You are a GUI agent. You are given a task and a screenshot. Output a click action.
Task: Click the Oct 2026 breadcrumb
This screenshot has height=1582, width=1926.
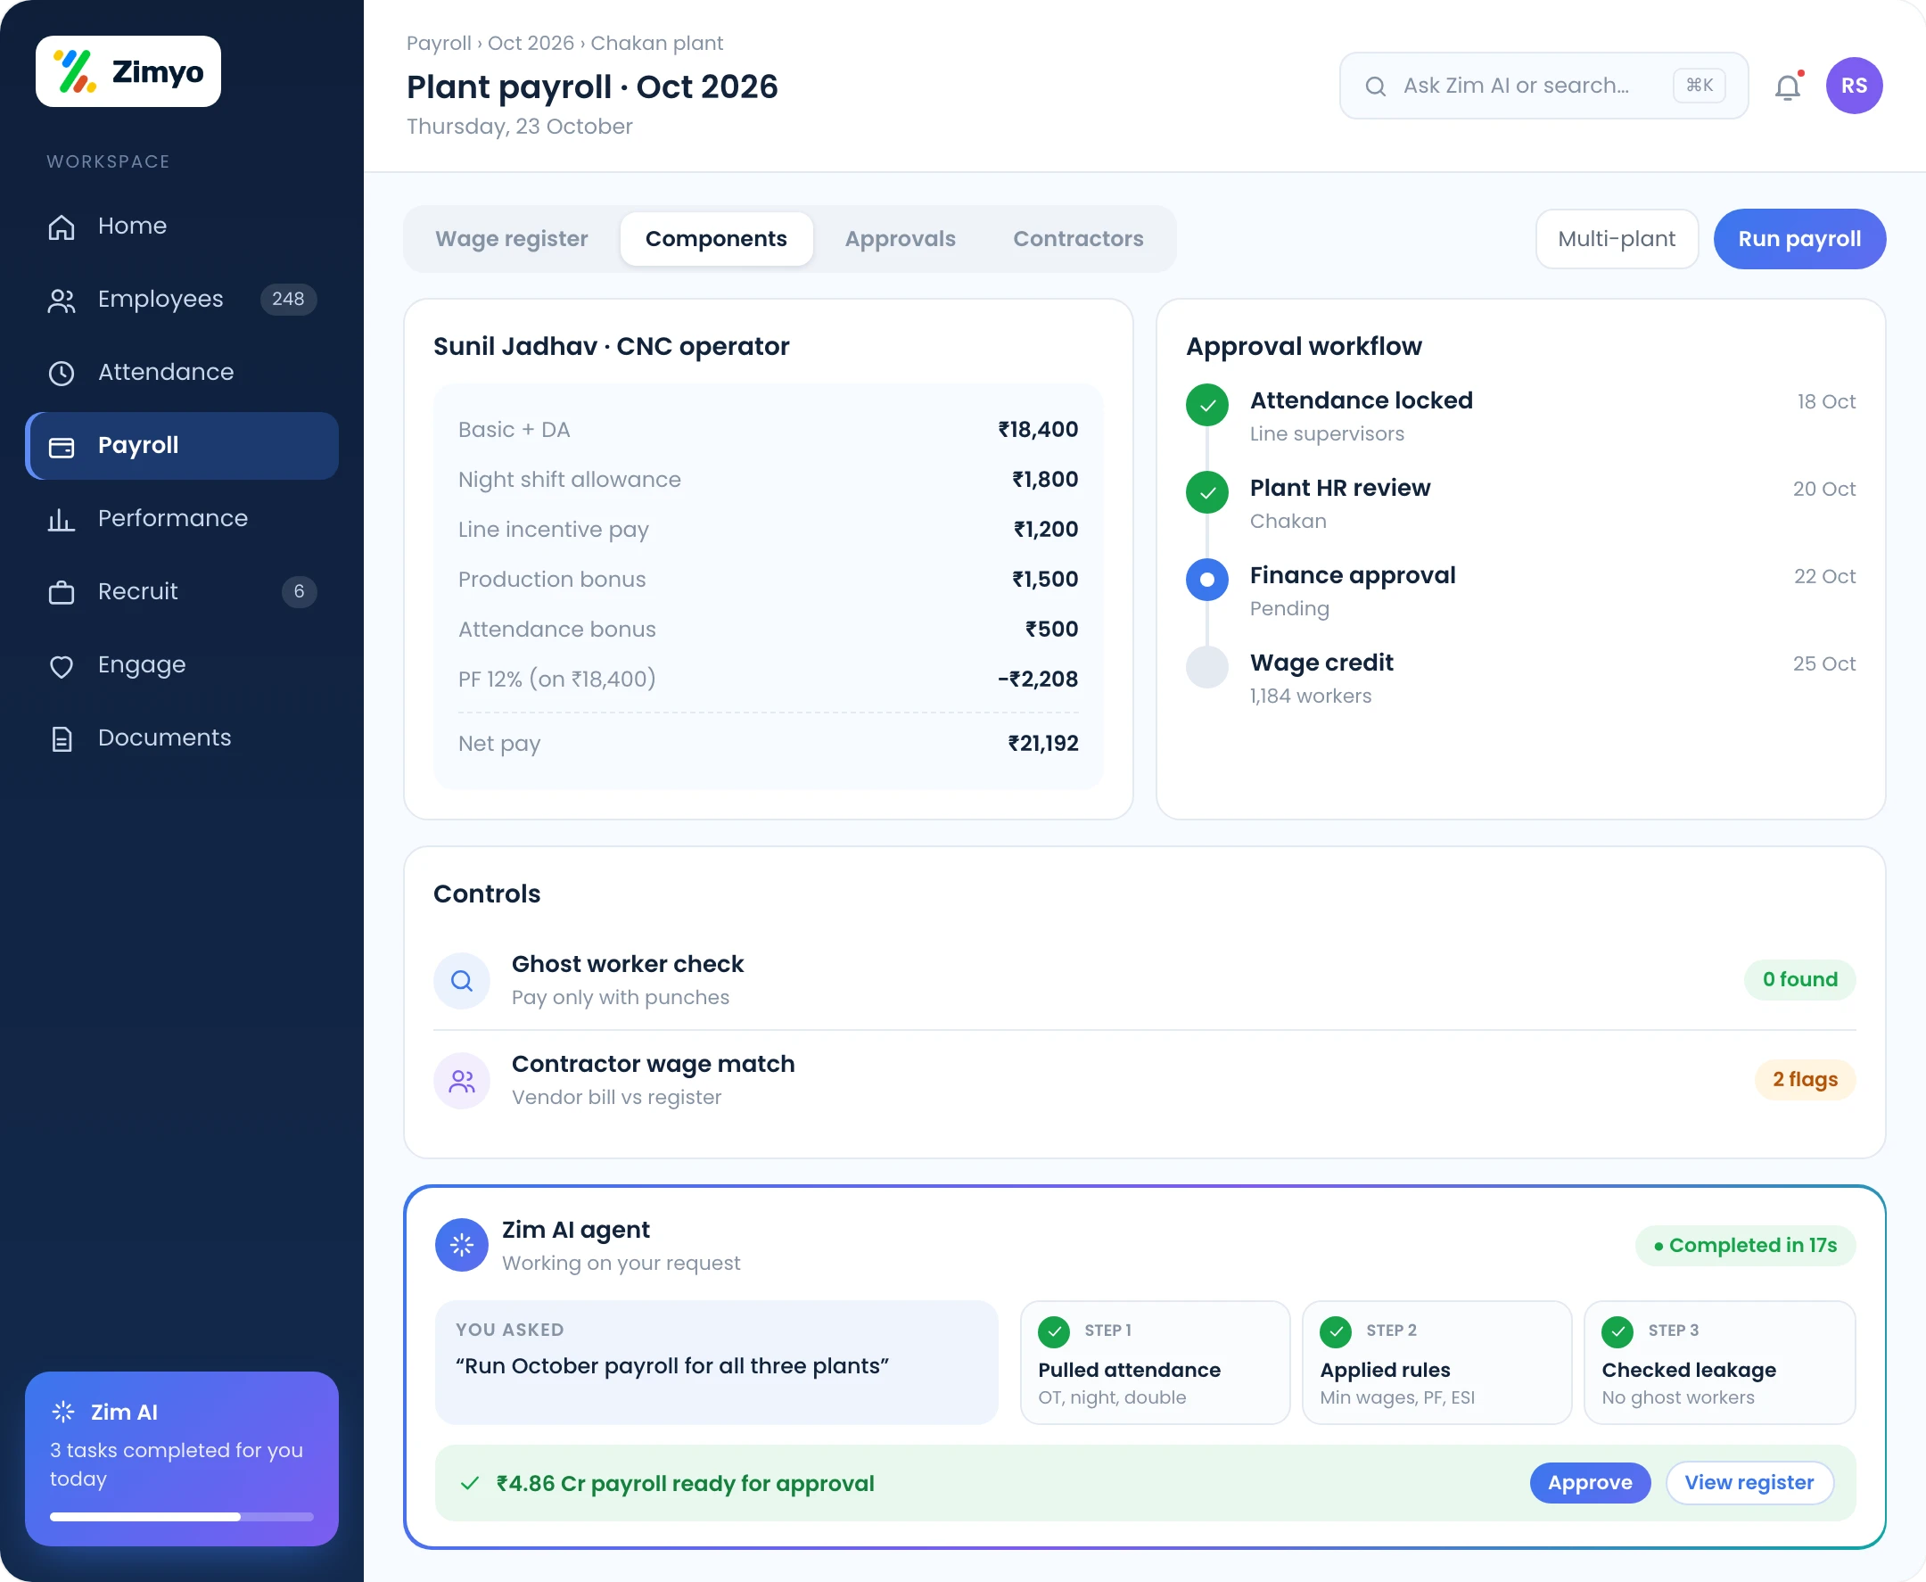point(531,43)
